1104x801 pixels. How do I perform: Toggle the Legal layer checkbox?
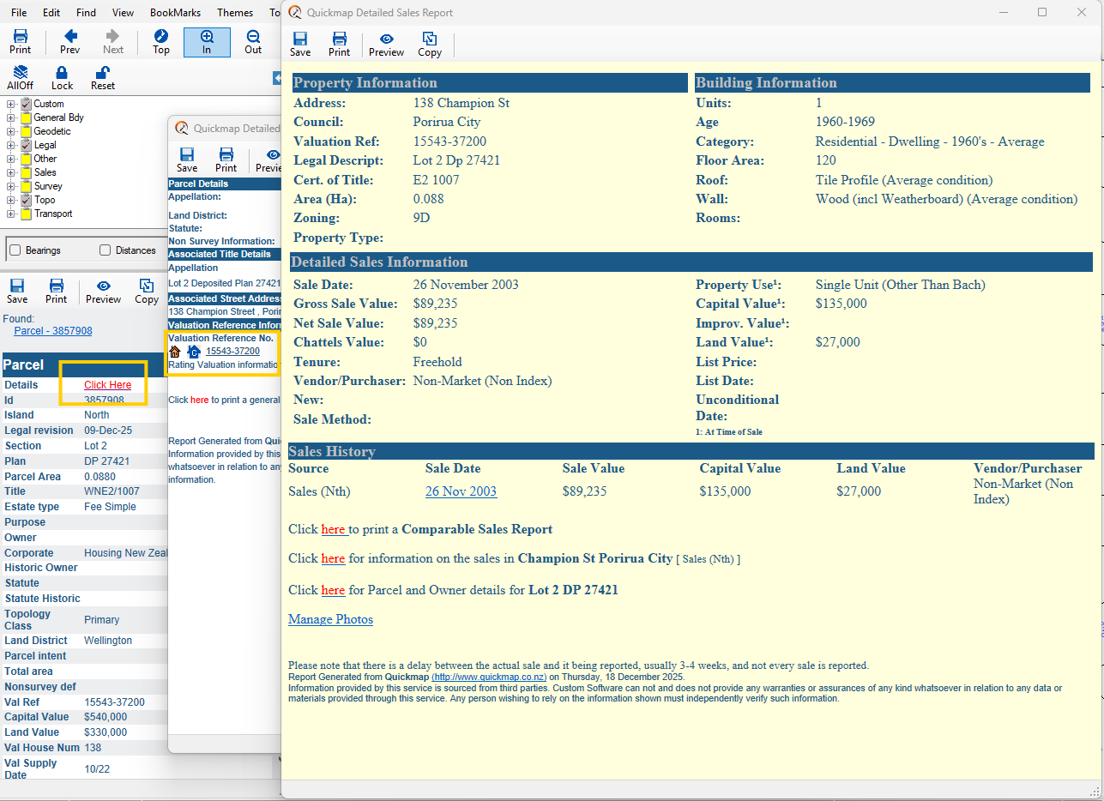[x=26, y=145]
